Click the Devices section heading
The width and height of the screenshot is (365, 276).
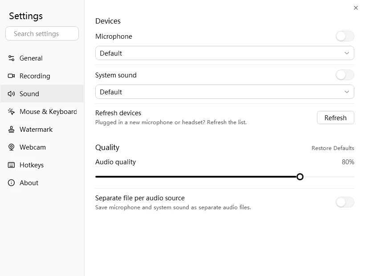click(x=108, y=21)
